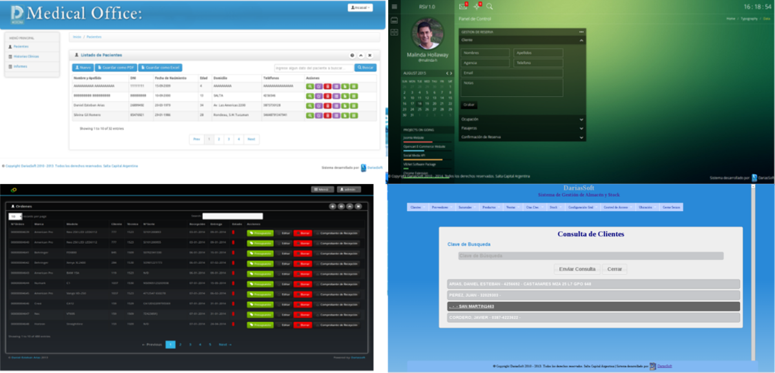Collapse the Listado de Pacientes panel
Viewport: 775px width, 373px height.
pos(361,55)
